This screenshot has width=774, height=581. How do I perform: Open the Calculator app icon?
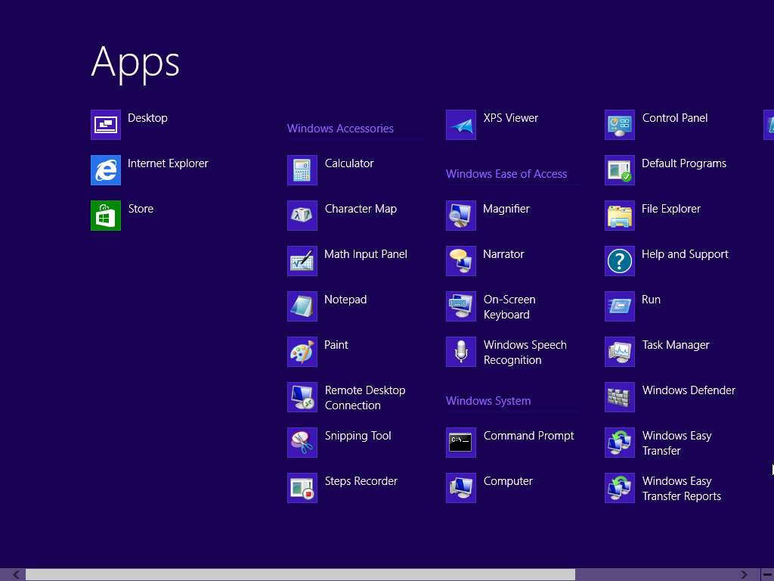click(x=302, y=170)
